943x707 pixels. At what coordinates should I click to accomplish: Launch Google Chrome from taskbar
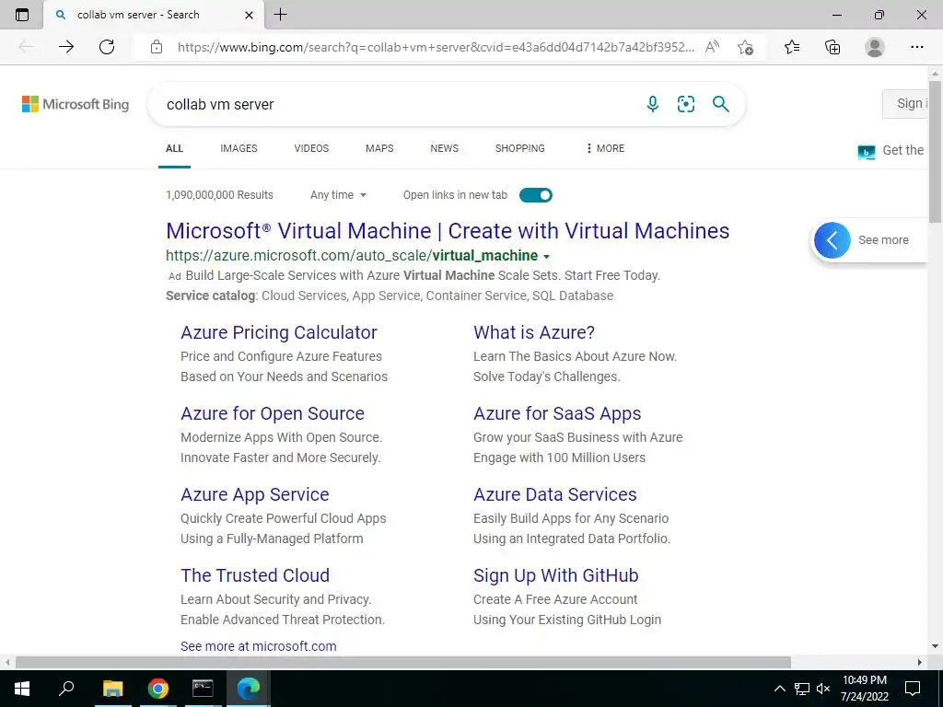pos(157,689)
